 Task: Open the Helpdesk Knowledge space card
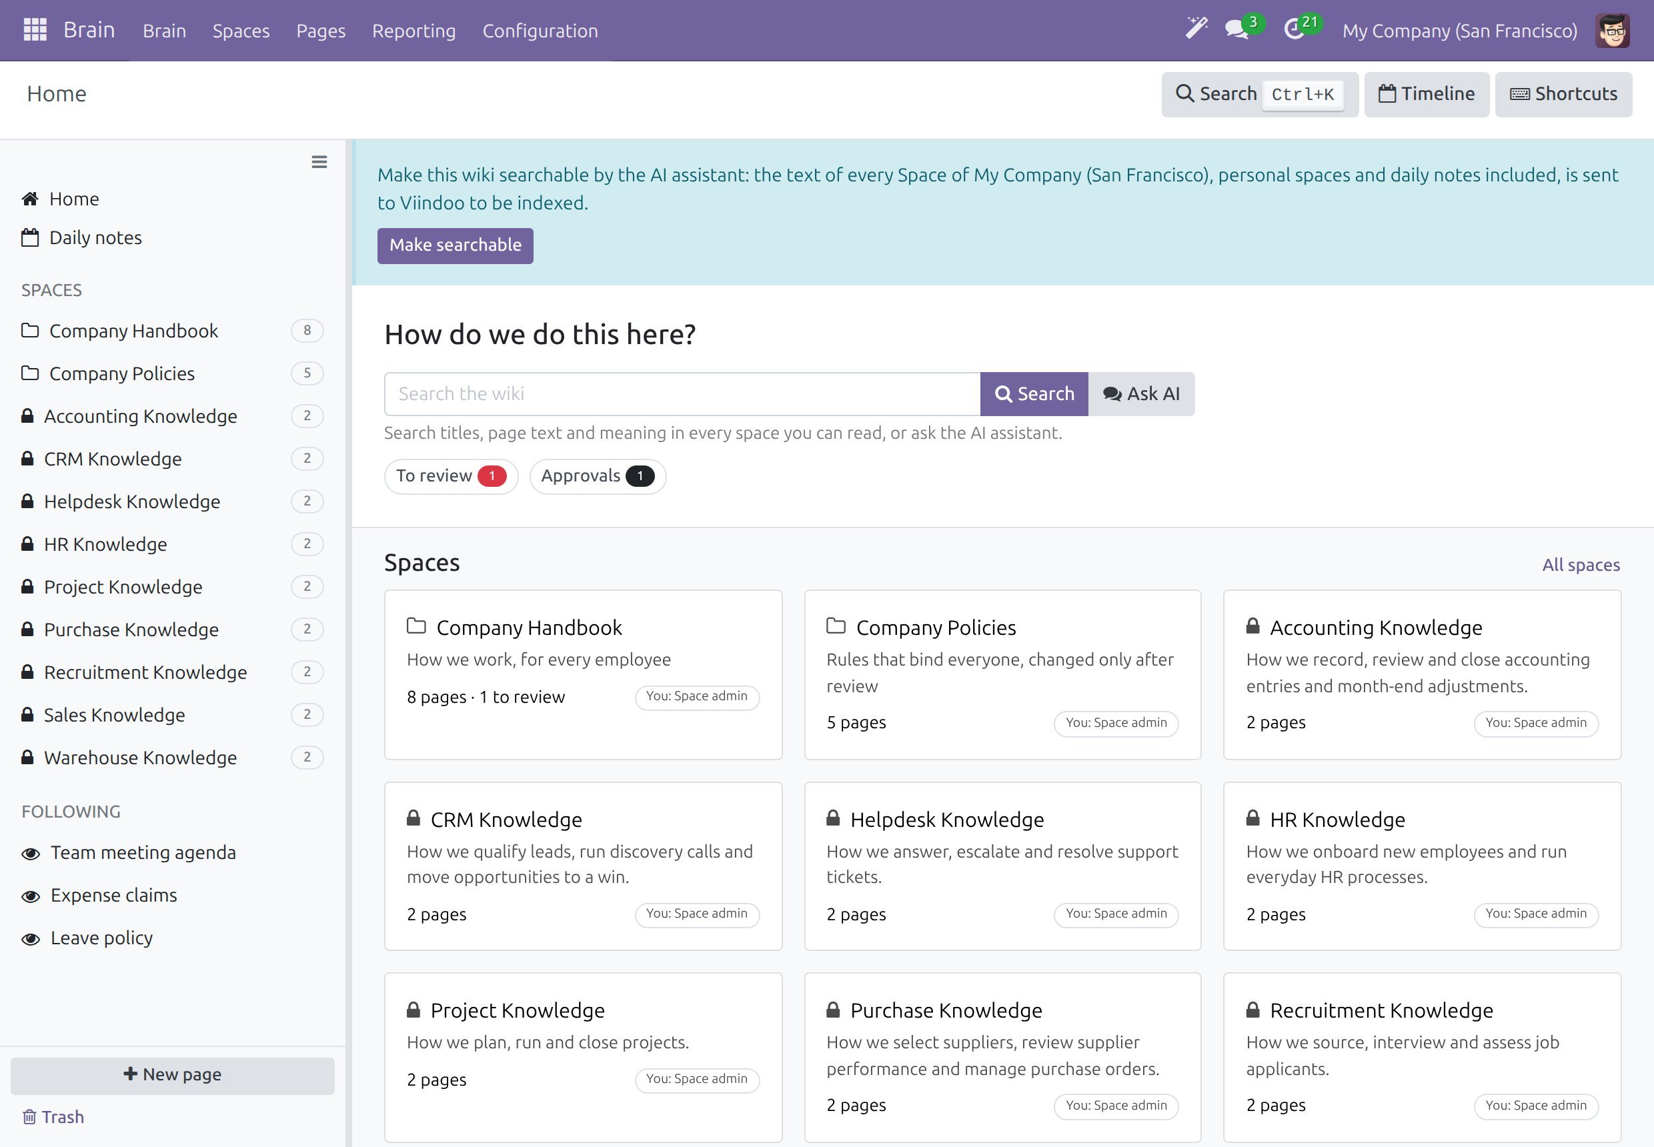pyautogui.click(x=1003, y=867)
